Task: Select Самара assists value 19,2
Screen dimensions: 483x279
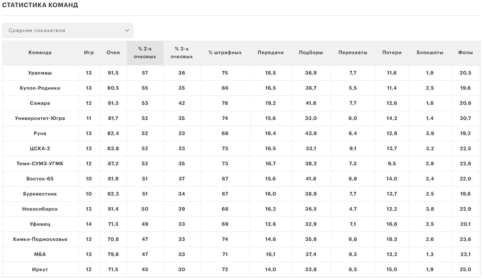Action: click(x=271, y=103)
